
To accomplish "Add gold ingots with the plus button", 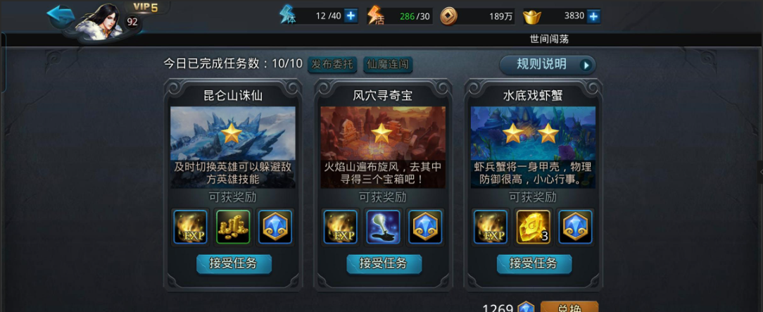I will point(593,16).
